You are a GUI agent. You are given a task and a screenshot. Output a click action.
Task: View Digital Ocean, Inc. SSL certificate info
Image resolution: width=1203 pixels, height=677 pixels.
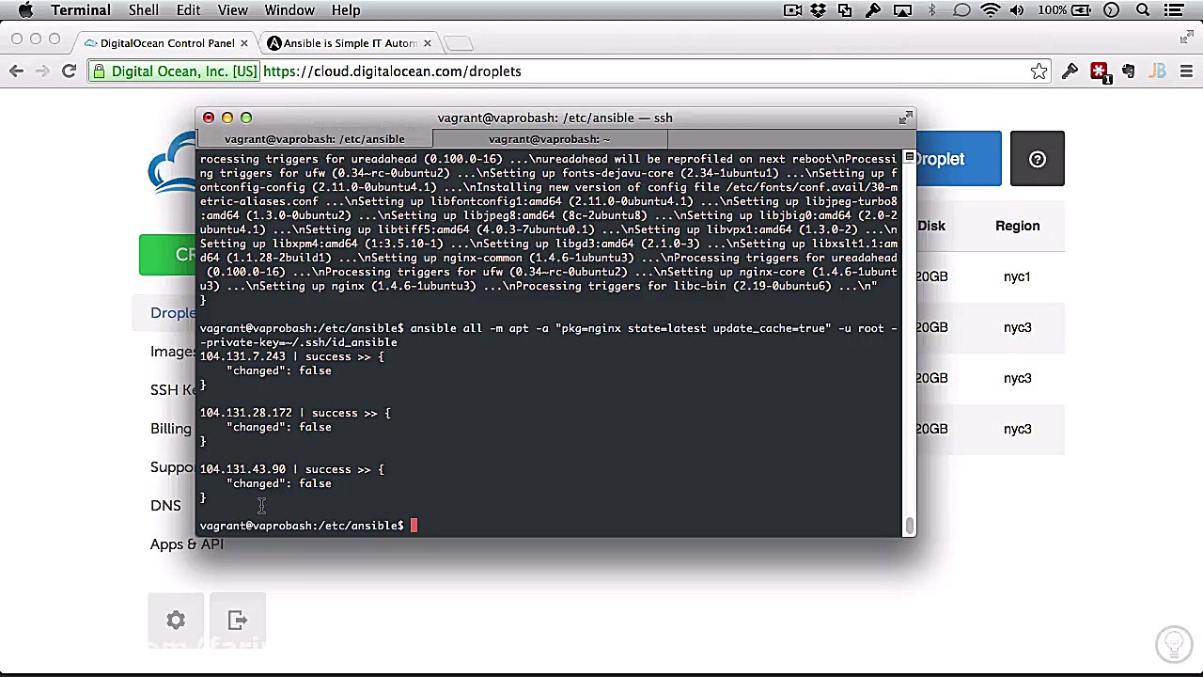click(176, 71)
